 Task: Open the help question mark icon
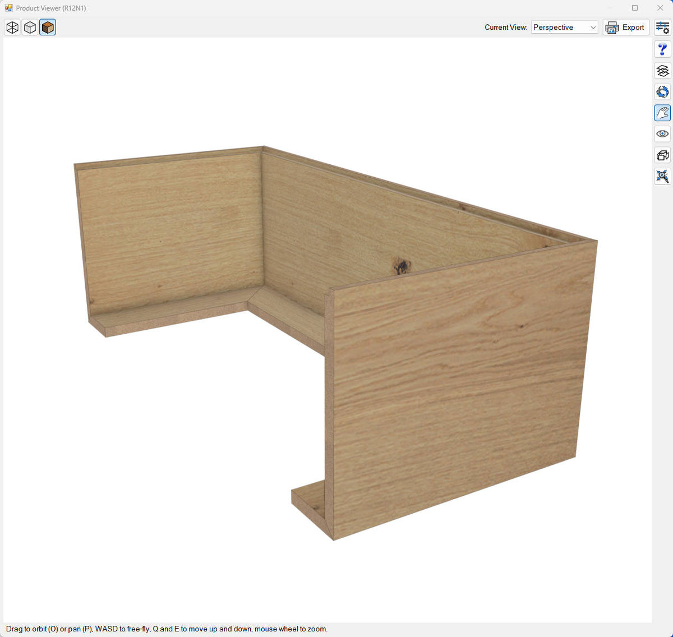tap(662, 49)
